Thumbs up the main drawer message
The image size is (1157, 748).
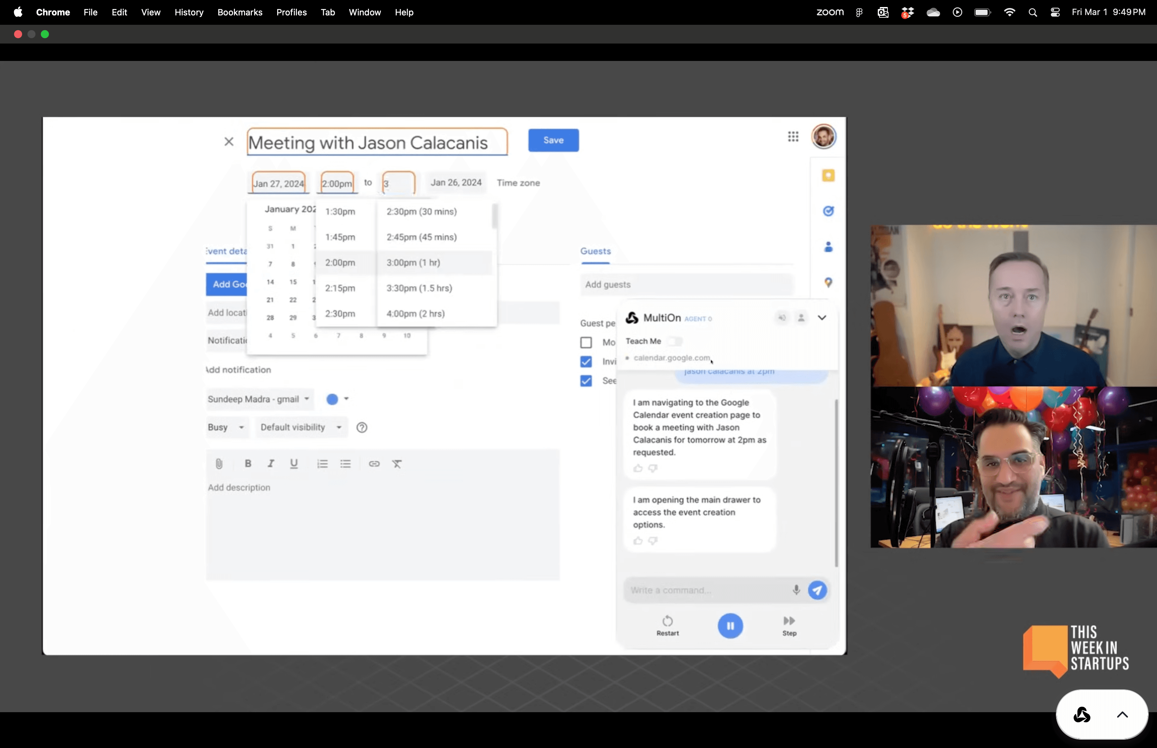[637, 541]
